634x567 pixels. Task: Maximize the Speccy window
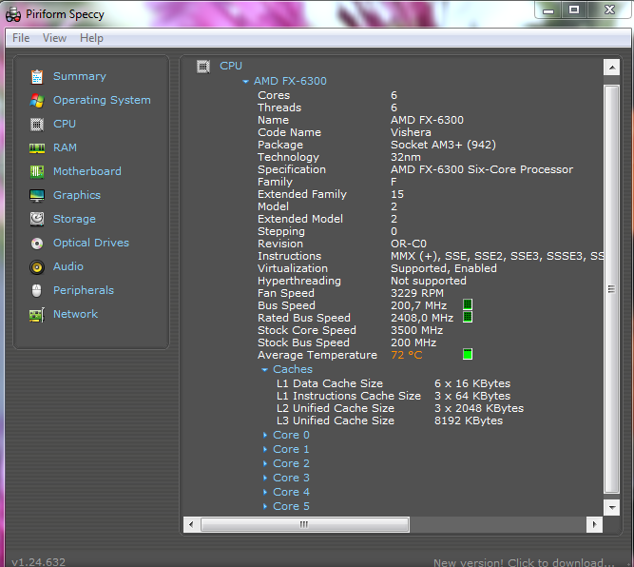click(x=574, y=10)
